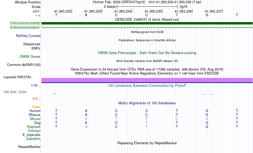Click the chr1:41,363,232-41,363,238 position text
Screen dimensions: 253x153
[175, 2]
